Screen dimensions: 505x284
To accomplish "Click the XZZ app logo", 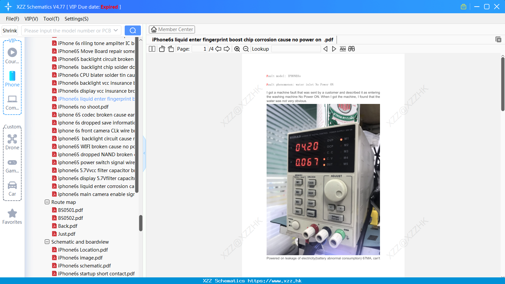I will [8, 7].
